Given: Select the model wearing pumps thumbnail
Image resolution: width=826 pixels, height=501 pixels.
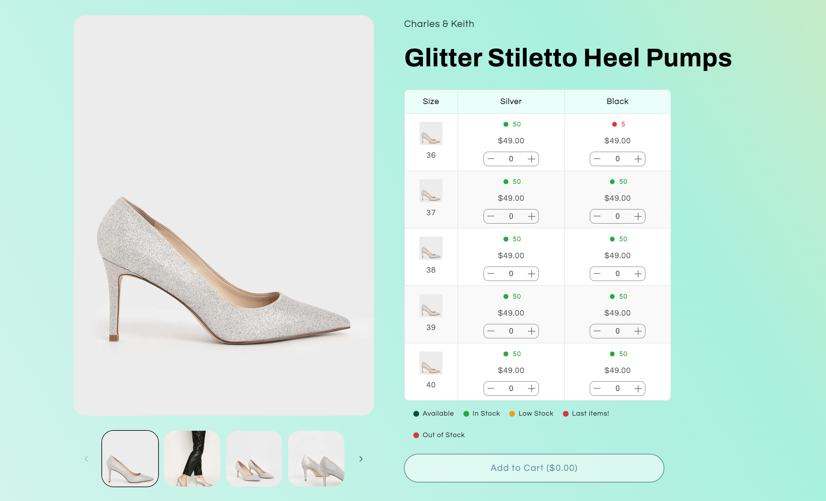Looking at the screenshot, I should click(x=192, y=458).
